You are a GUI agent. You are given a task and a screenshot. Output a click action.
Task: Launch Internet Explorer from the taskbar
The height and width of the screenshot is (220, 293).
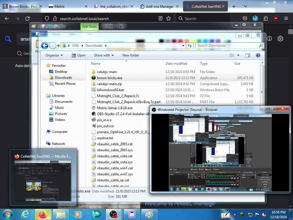25,214
